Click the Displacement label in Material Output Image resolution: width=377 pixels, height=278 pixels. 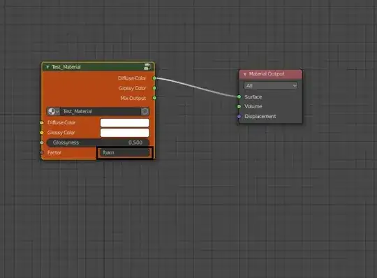tap(260, 117)
